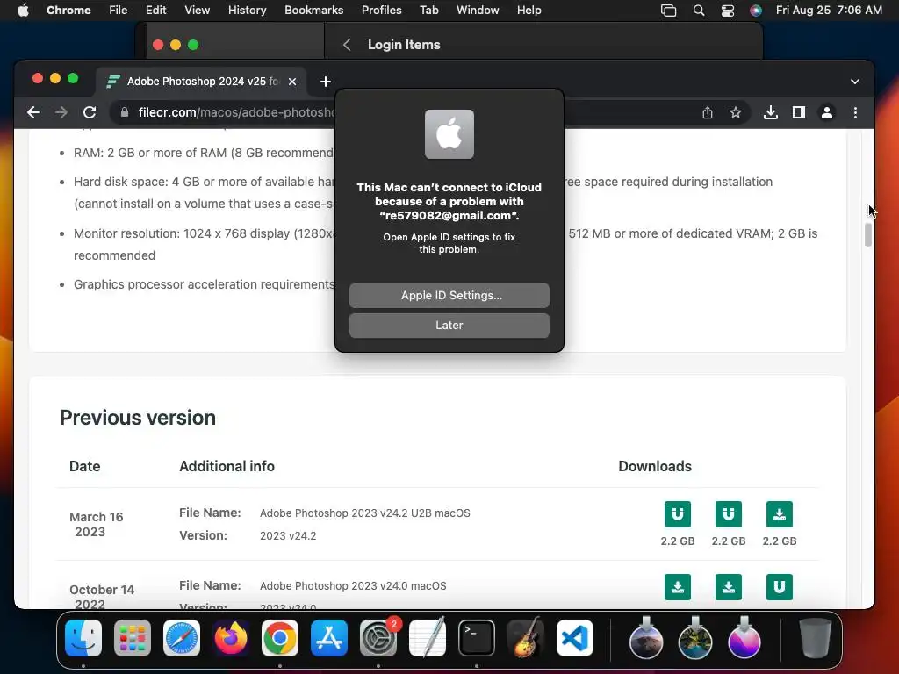Click the page vertical scrollbar thumb
This screenshot has width=899, height=674.
(868, 234)
